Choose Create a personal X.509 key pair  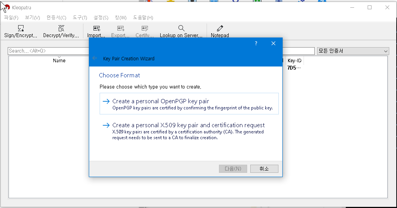pyautogui.click(x=189, y=131)
